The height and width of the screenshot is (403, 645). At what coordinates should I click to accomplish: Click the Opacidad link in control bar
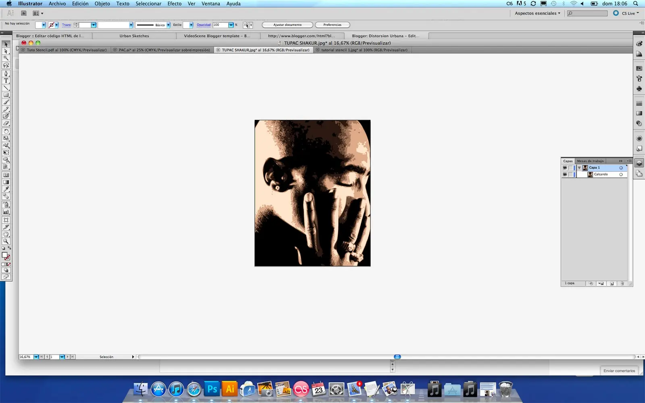(x=204, y=25)
